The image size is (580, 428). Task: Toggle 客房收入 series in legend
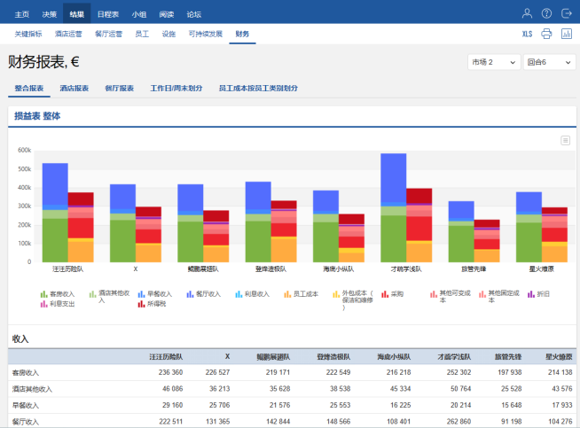[58, 294]
